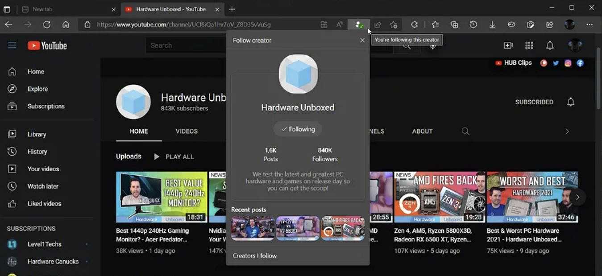
Task: Open browser History icon in toolbar
Action: click(x=473, y=25)
